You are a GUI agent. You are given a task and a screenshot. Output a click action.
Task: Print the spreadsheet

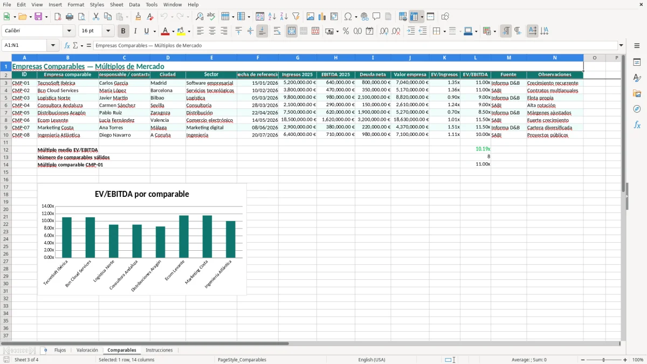[69, 17]
